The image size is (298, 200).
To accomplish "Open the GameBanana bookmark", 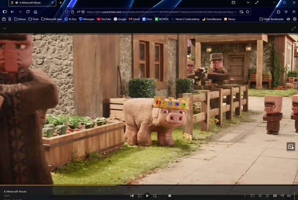I will click(x=212, y=19).
